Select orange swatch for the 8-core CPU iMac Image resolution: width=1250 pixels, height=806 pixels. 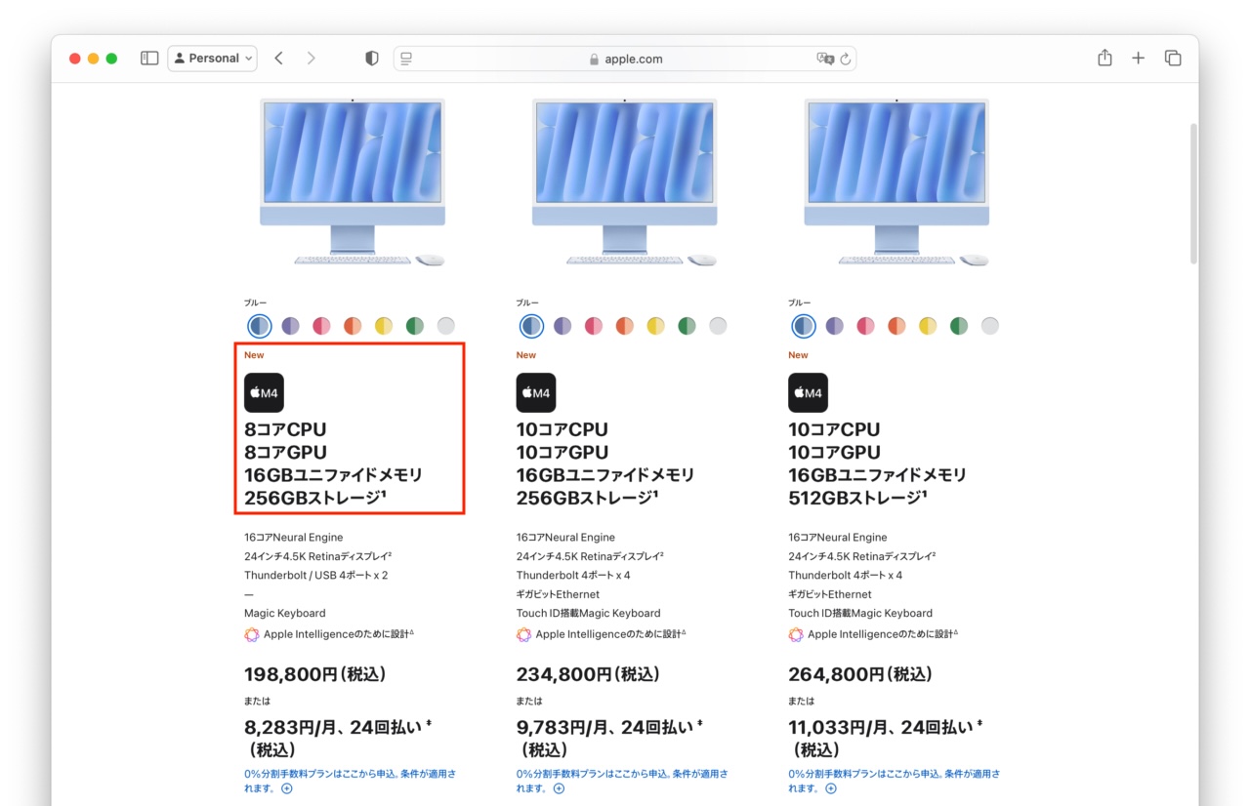pyautogui.click(x=353, y=326)
